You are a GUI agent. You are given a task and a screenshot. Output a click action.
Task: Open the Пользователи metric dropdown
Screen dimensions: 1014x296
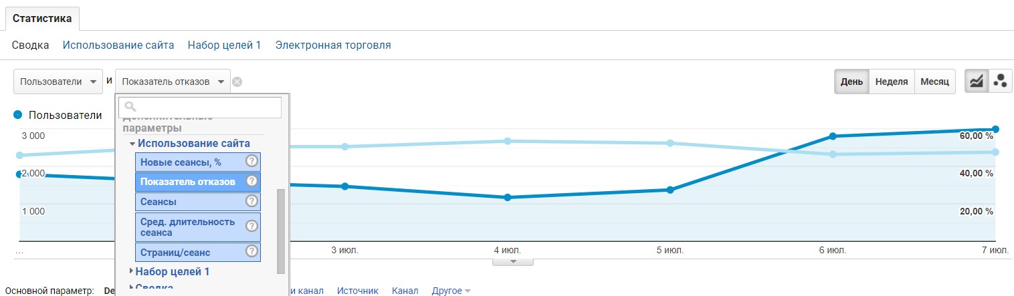[58, 82]
